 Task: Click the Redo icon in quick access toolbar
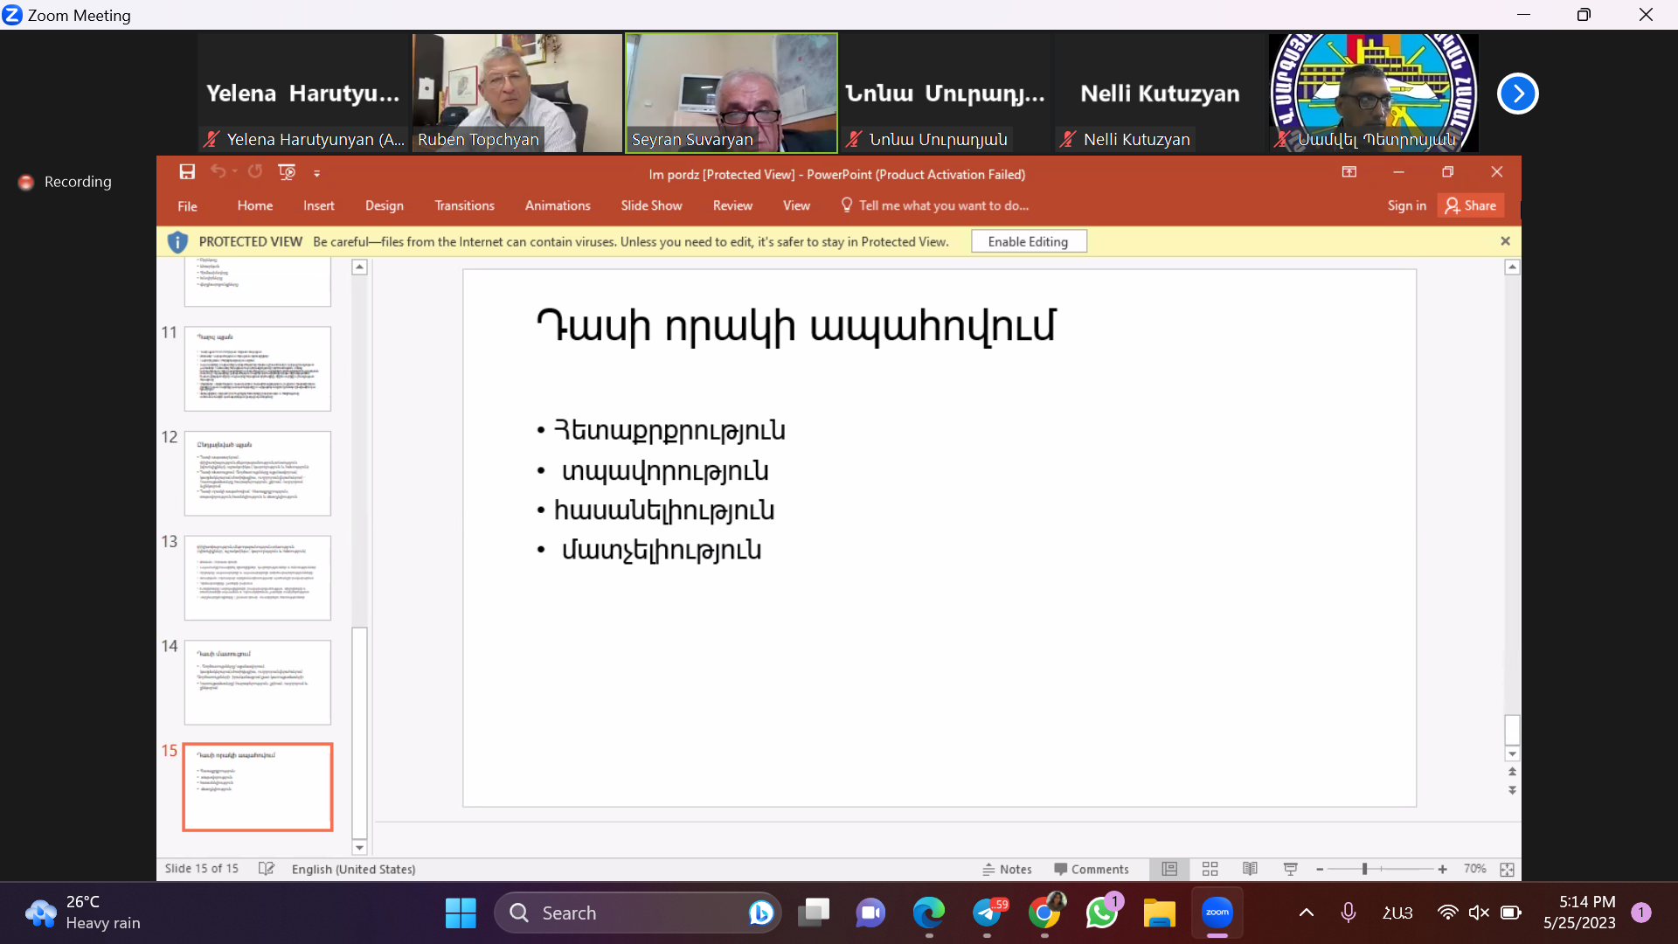(x=255, y=172)
